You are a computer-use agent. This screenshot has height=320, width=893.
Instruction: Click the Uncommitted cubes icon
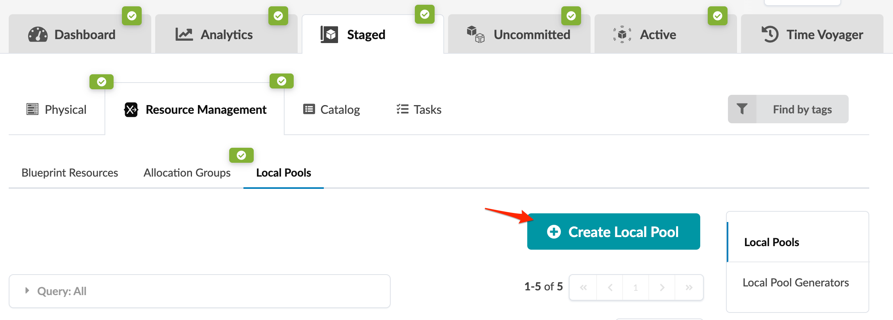[x=475, y=34]
